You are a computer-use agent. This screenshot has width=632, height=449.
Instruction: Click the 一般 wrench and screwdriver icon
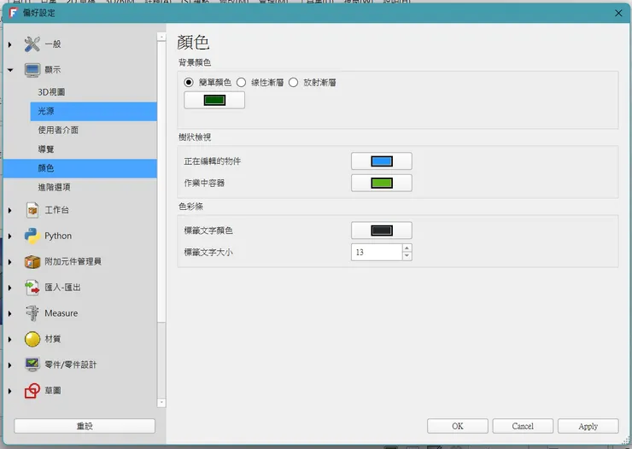pyautogui.click(x=32, y=44)
